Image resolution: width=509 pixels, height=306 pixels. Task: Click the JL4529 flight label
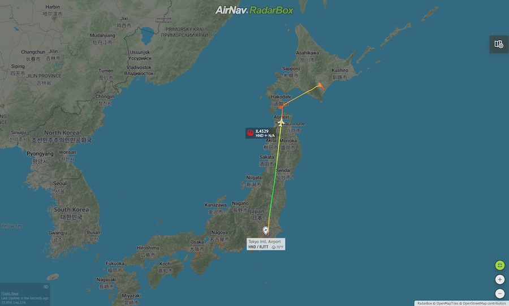(x=261, y=133)
